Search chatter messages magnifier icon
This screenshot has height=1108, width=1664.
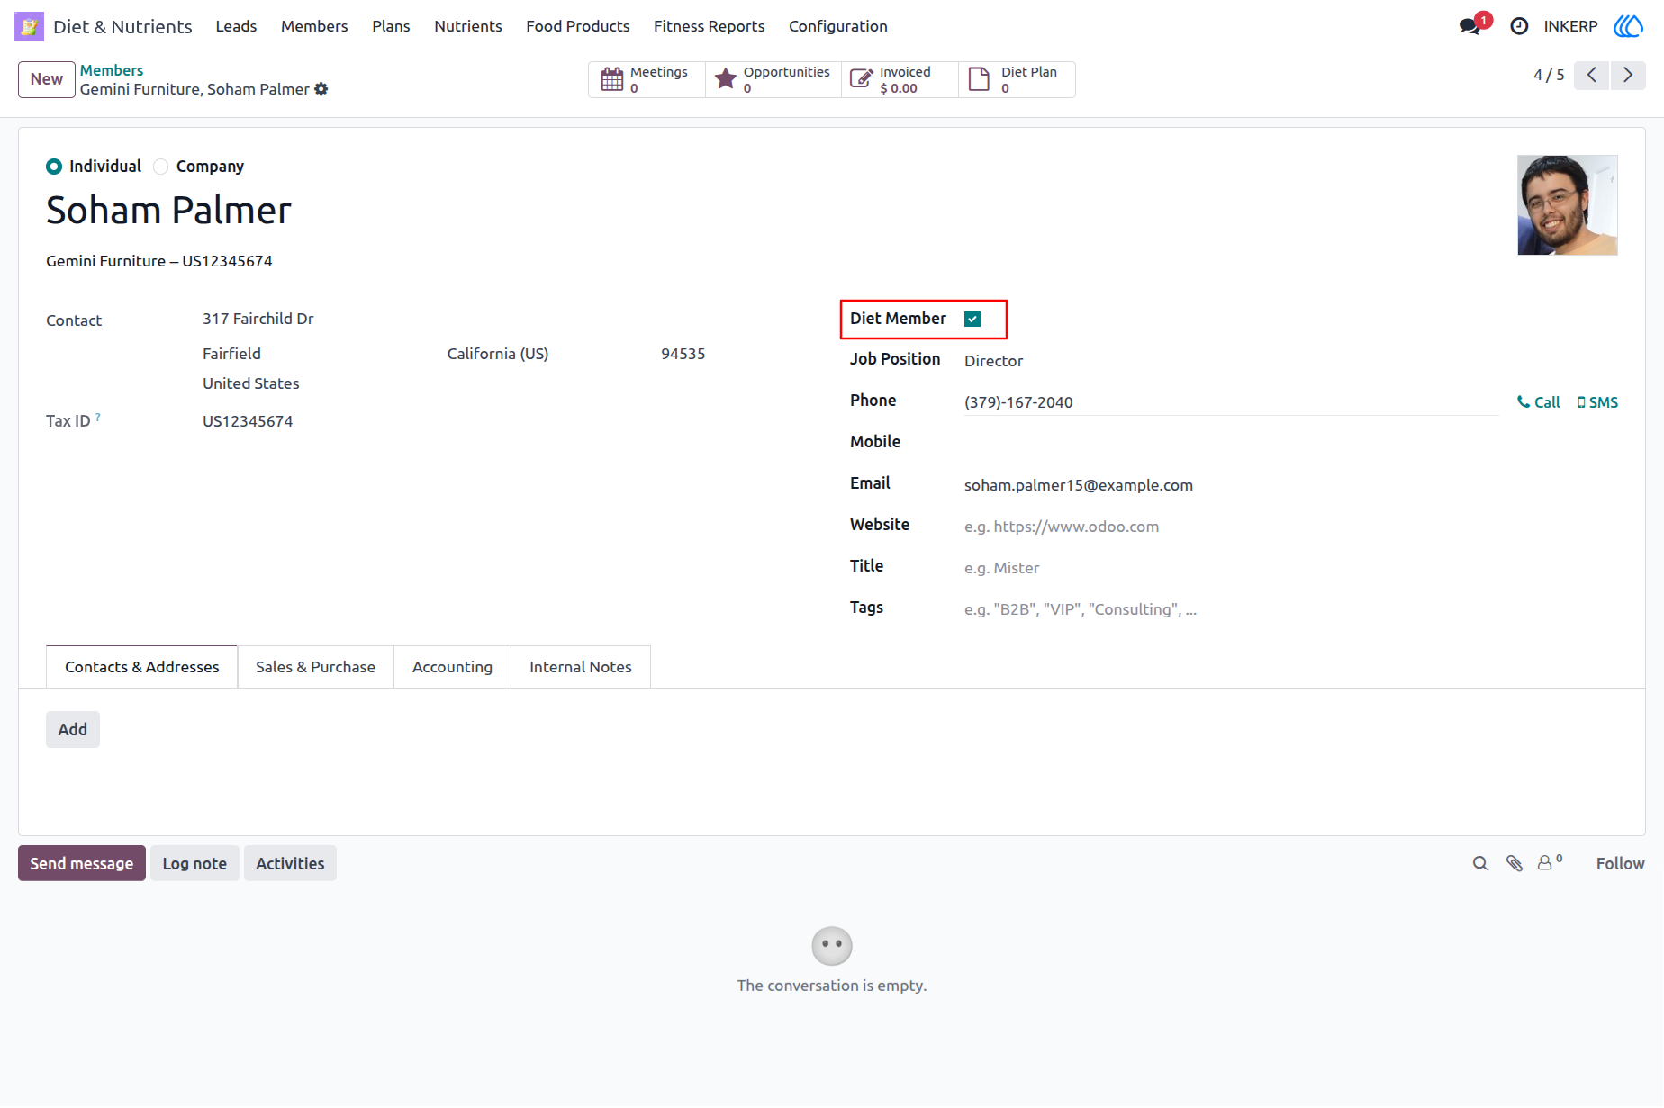1480,863
